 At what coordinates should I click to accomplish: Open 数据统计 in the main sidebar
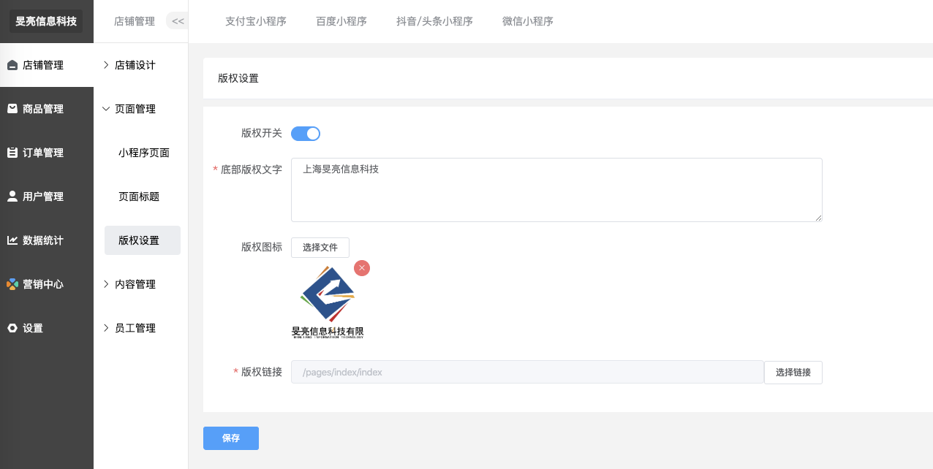pyautogui.click(x=47, y=240)
